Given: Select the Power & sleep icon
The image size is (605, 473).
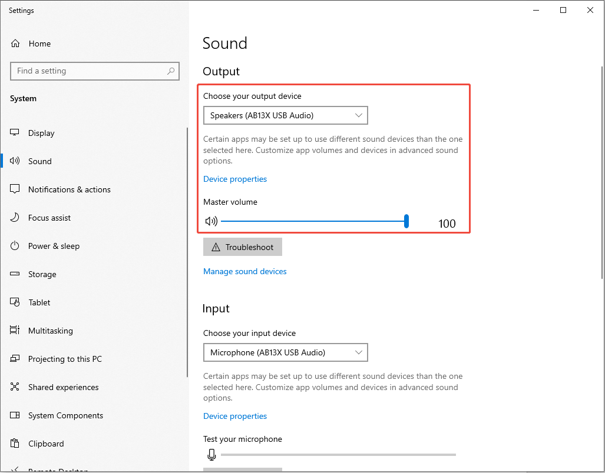Looking at the screenshot, I should (14, 246).
